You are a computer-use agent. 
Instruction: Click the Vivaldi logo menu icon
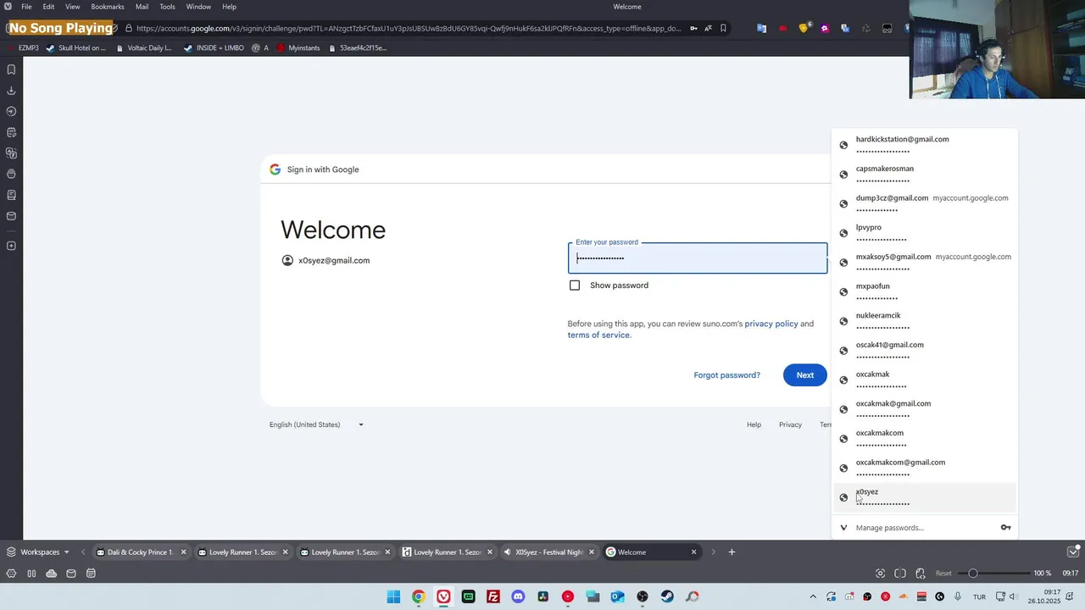coord(8,7)
